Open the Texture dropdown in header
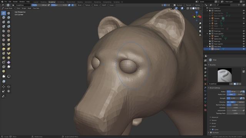246x138 pixels. (88, 5)
